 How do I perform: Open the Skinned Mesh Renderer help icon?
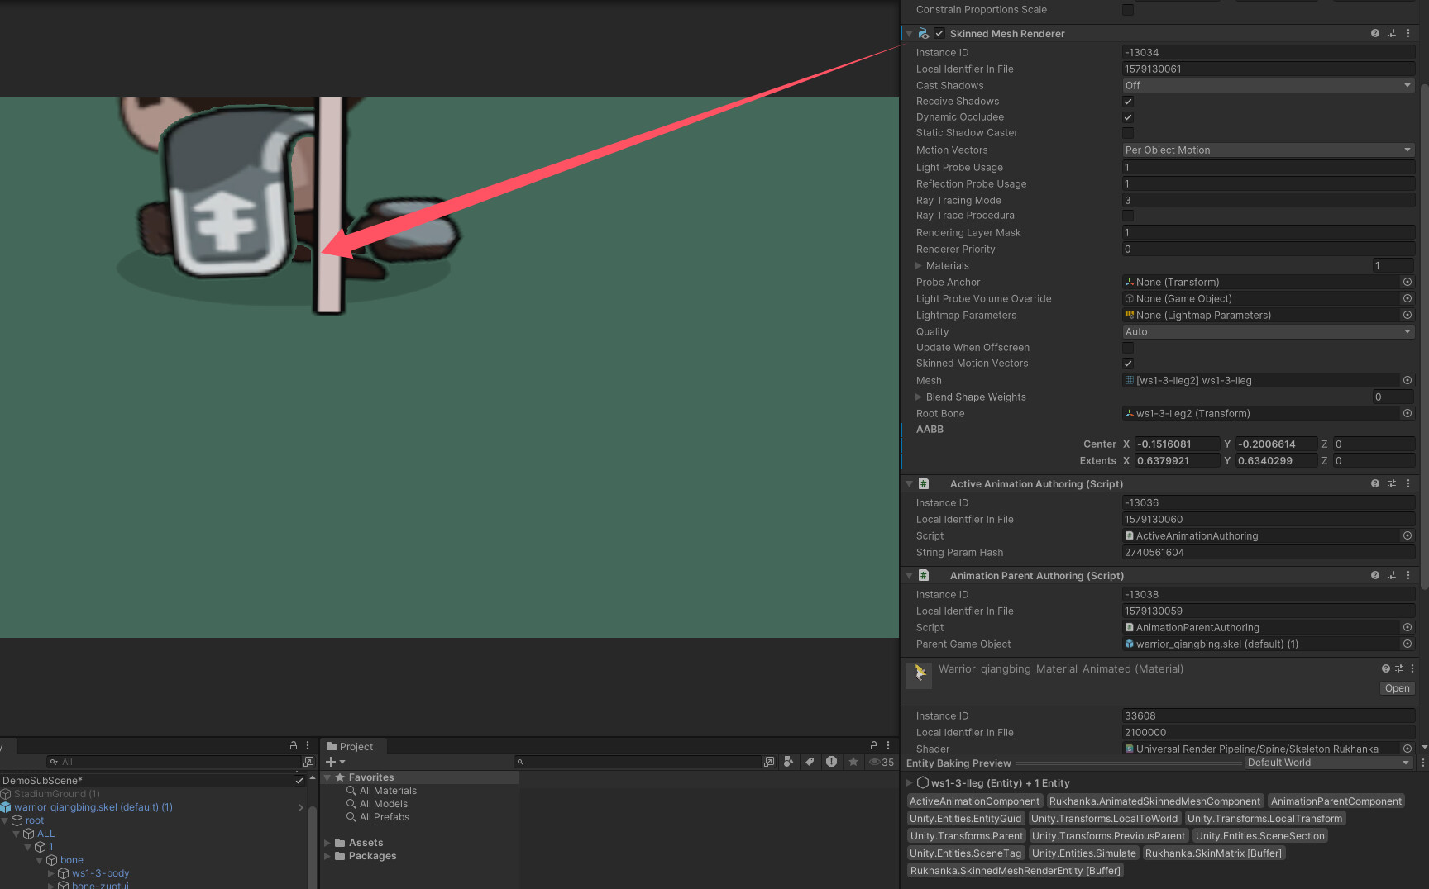click(x=1374, y=33)
